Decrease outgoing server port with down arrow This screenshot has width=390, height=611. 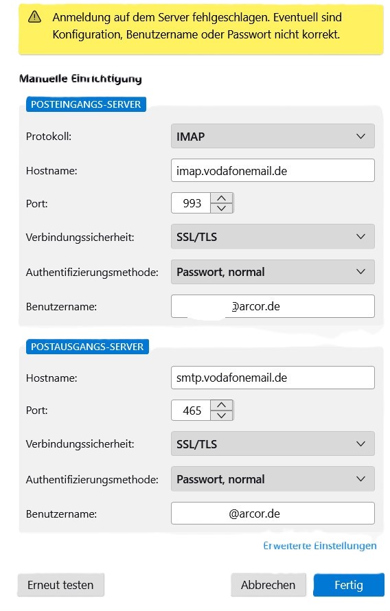(x=221, y=415)
